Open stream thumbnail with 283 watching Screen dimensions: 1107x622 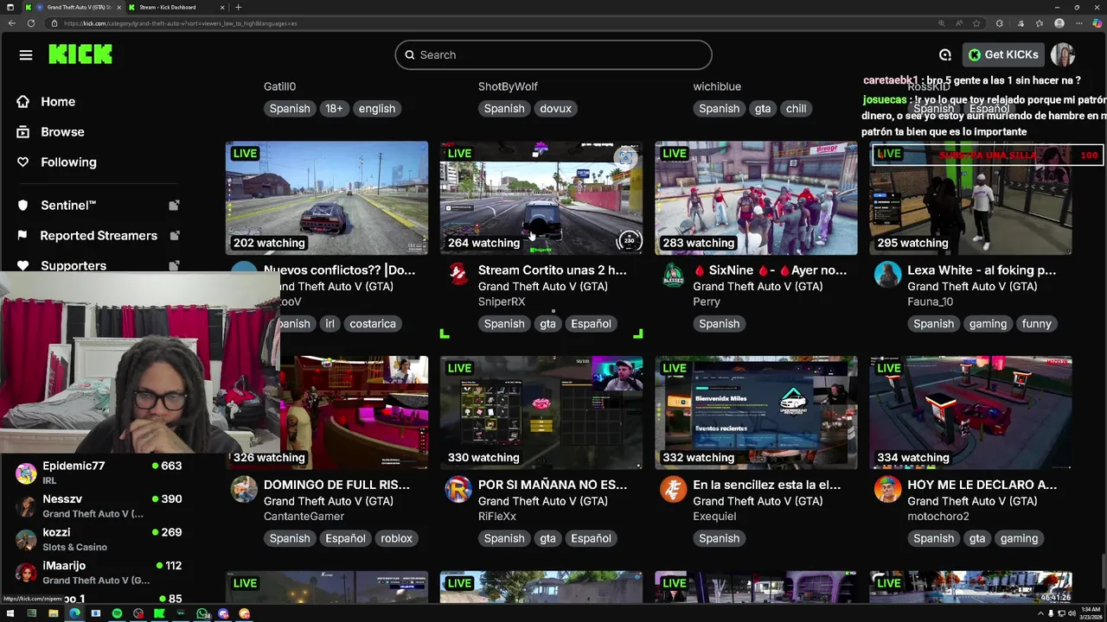[756, 198]
